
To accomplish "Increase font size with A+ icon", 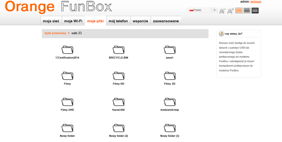I will point(231,11).
